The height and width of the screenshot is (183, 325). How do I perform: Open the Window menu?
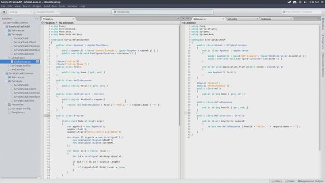pos(72,6)
